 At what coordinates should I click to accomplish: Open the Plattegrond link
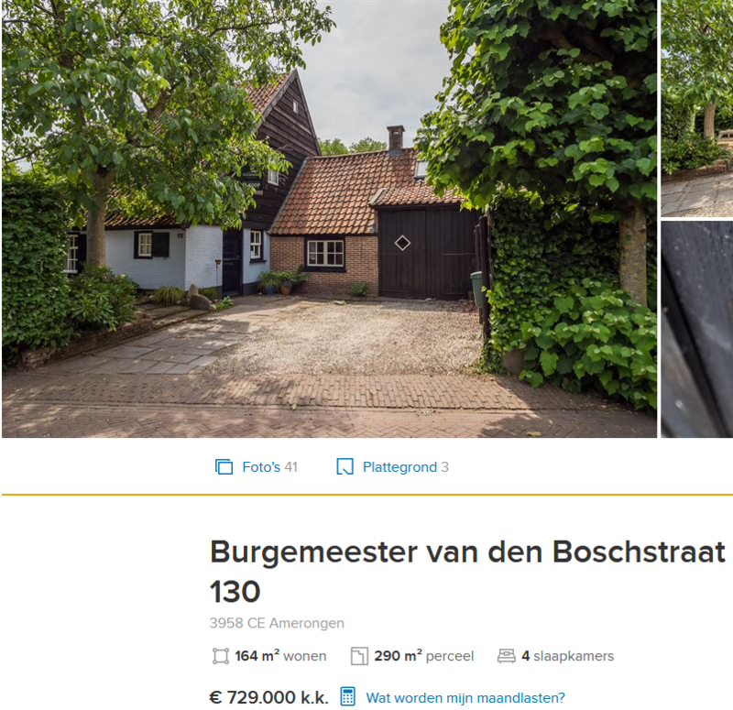point(405,467)
